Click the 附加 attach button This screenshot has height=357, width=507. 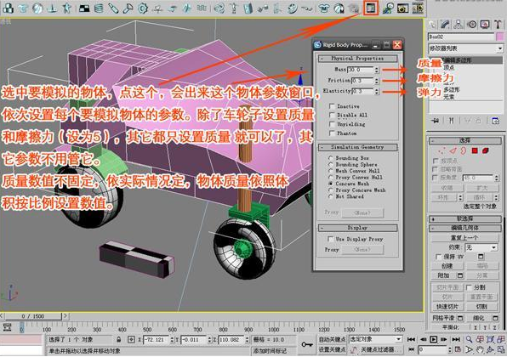point(443,275)
